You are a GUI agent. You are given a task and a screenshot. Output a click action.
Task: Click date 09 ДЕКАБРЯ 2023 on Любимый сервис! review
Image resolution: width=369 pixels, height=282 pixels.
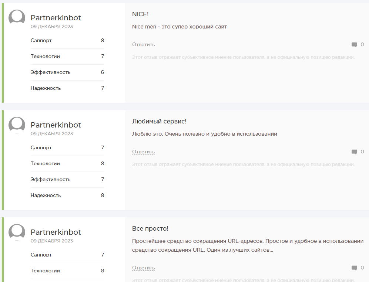coord(52,134)
